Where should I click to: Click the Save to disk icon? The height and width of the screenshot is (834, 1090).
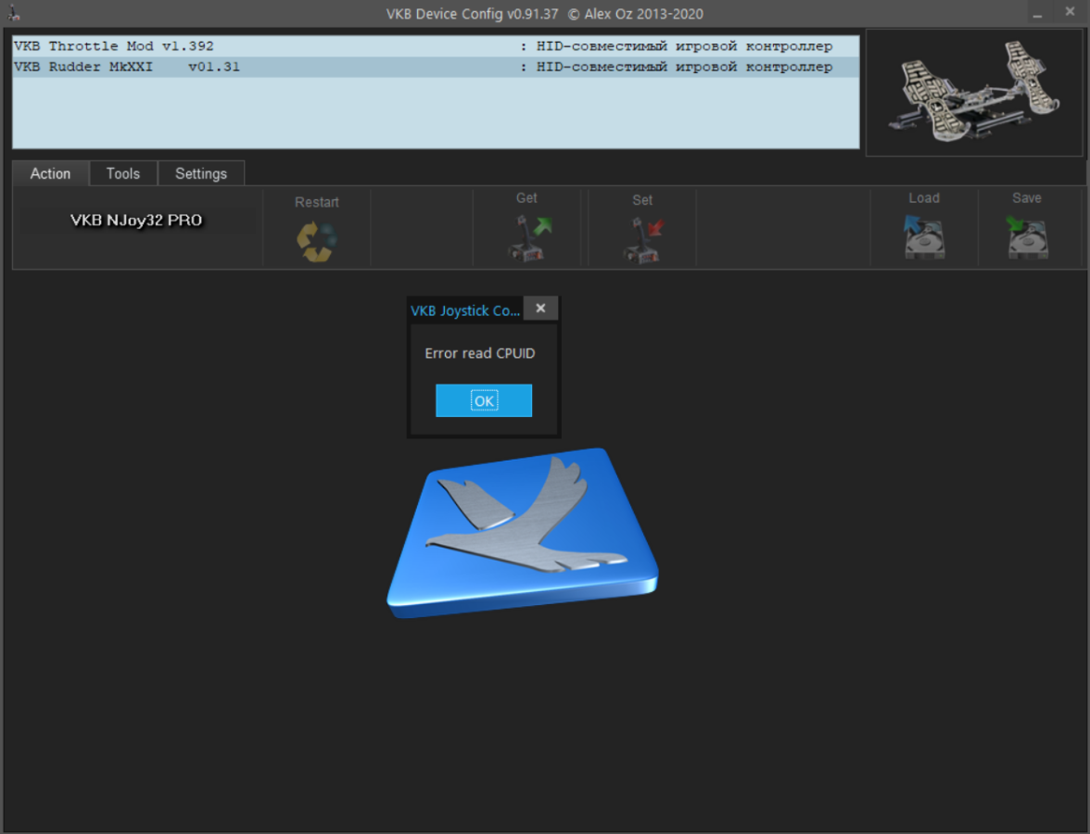1027,236
